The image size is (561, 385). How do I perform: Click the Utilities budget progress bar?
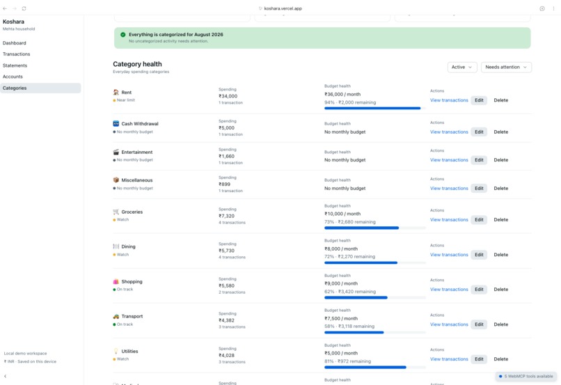[375, 367]
